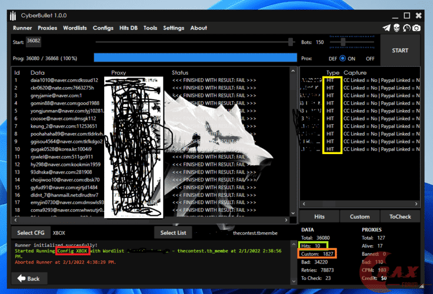Click the CyberBullet bullets logo icon

pyautogui.click(x=13, y=16)
